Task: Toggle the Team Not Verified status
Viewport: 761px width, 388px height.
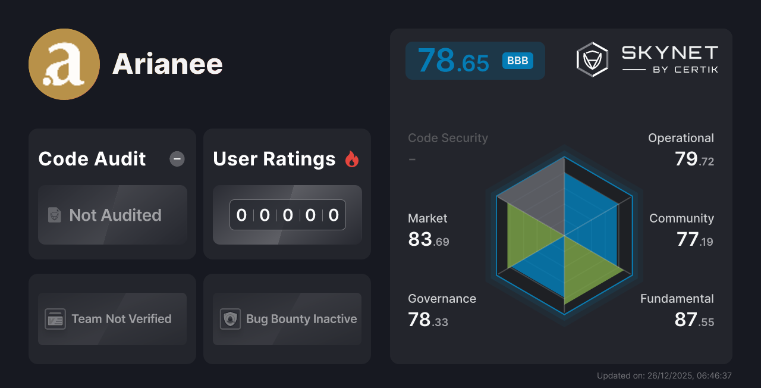Action: (112, 319)
